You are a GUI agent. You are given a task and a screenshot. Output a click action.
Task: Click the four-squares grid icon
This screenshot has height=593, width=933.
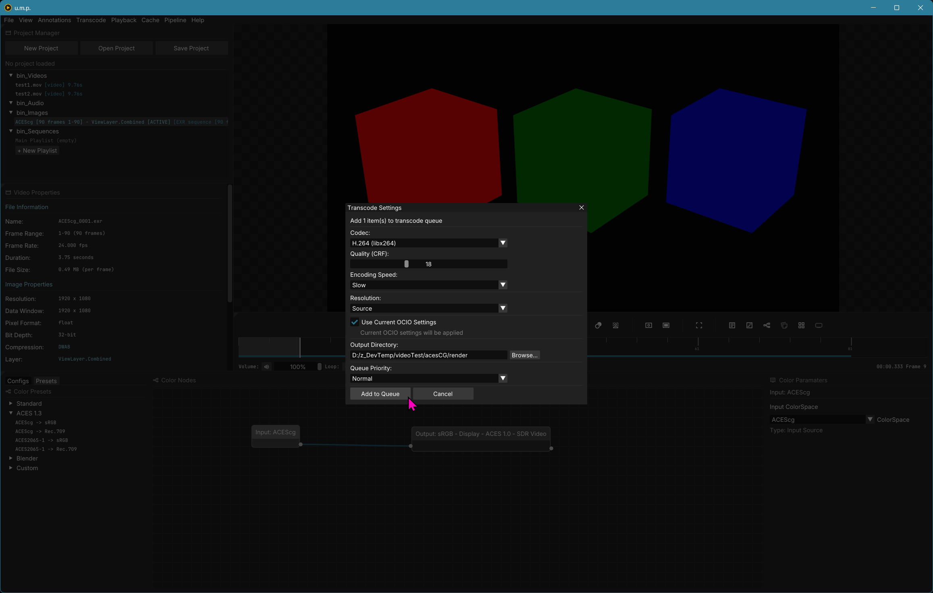801,326
